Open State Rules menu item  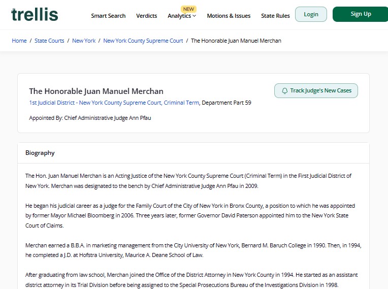pyautogui.click(x=275, y=16)
